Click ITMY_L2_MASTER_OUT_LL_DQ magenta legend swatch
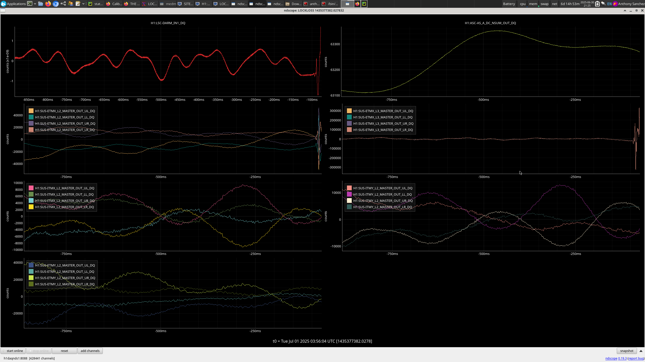 pyautogui.click(x=349, y=194)
